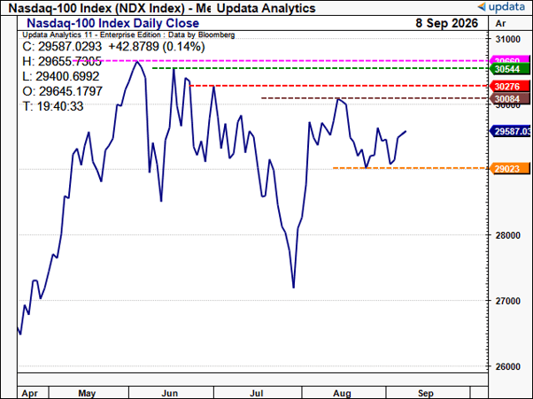
Task: Click the date 8 Sep 2026
Action: click(446, 23)
